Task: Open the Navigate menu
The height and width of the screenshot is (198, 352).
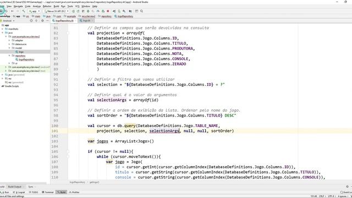Action: 18,6
